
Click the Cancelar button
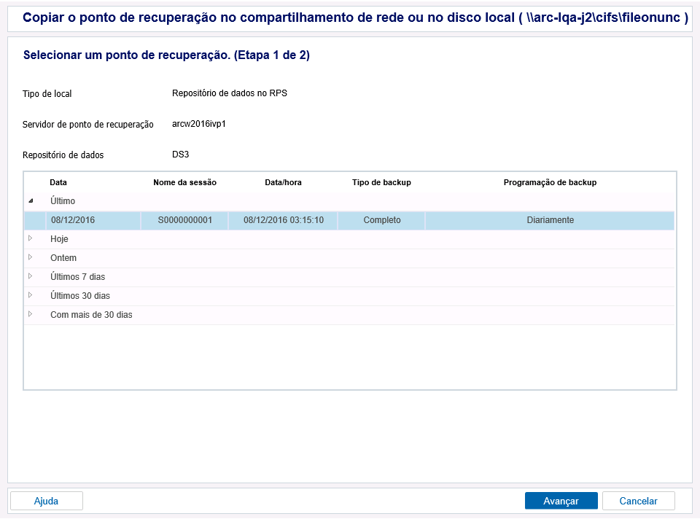639,501
